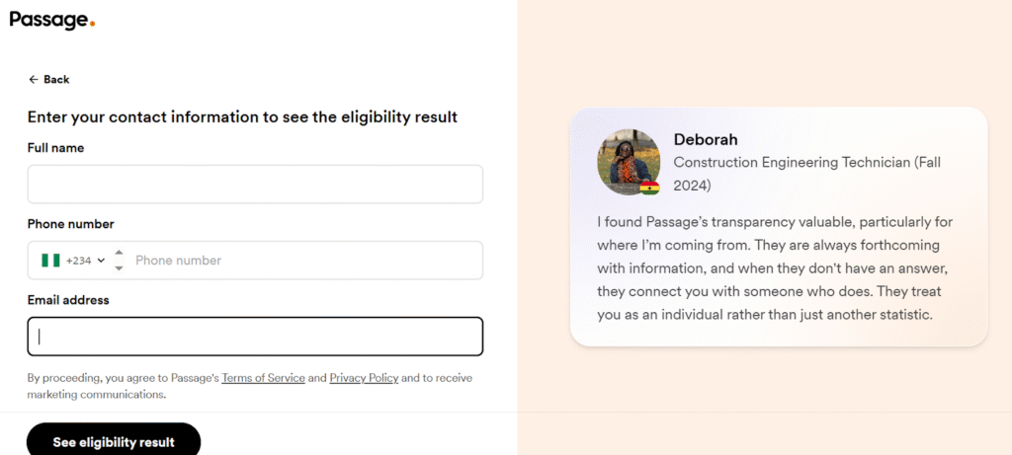This screenshot has width=1012, height=455.
Task: Click the left arrow beside Back
Action: coord(34,79)
